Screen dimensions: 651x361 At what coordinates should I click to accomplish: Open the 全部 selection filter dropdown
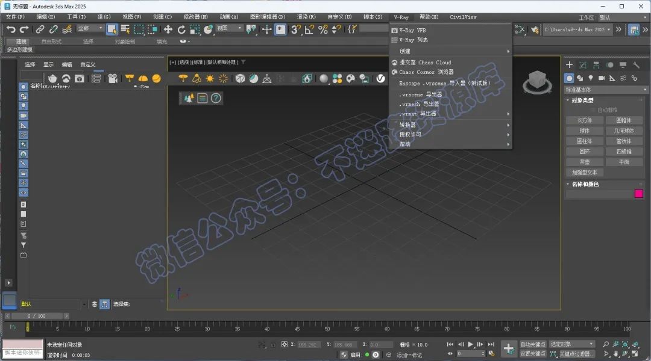(90, 28)
